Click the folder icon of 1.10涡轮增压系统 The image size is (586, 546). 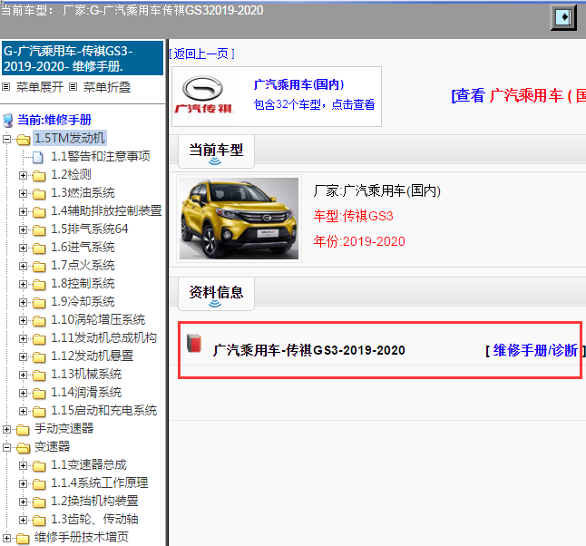[x=39, y=321]
